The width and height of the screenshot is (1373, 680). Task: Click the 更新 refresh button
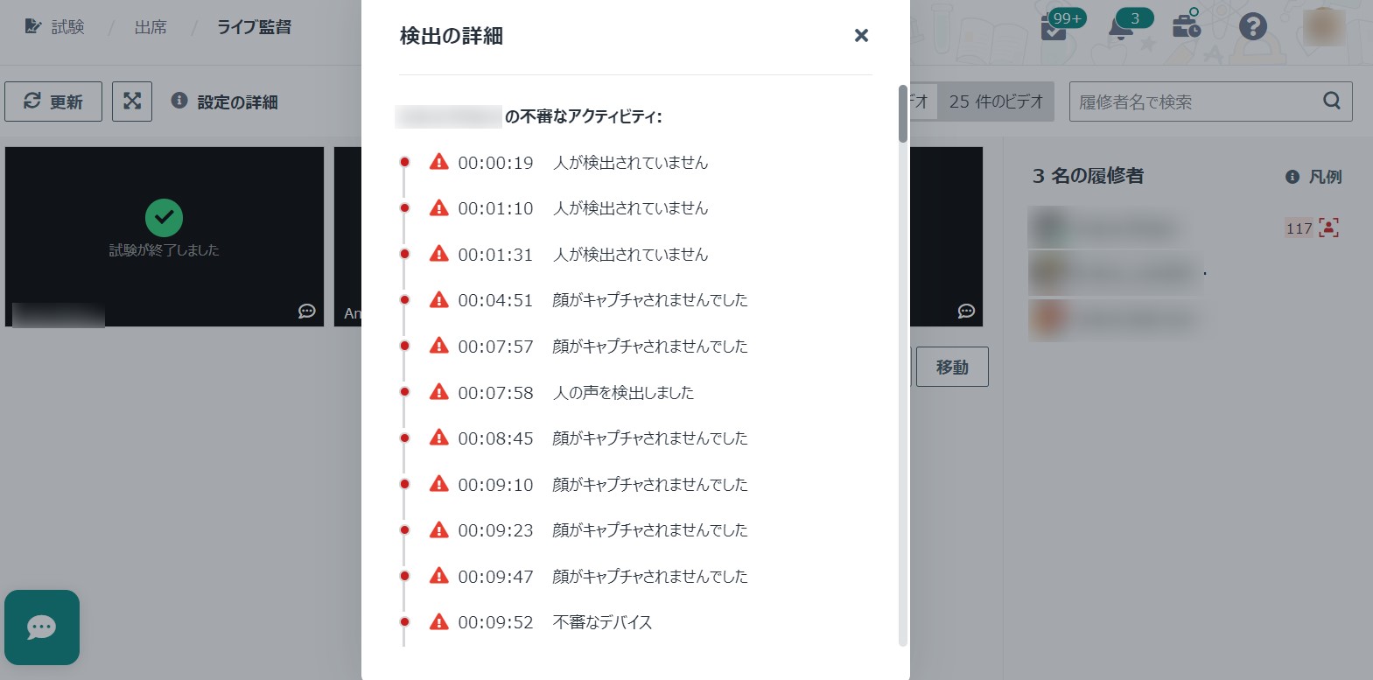(53, 102)
